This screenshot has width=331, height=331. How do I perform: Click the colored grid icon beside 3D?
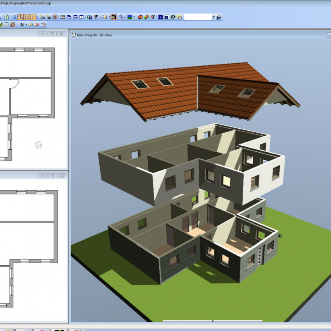55,17
